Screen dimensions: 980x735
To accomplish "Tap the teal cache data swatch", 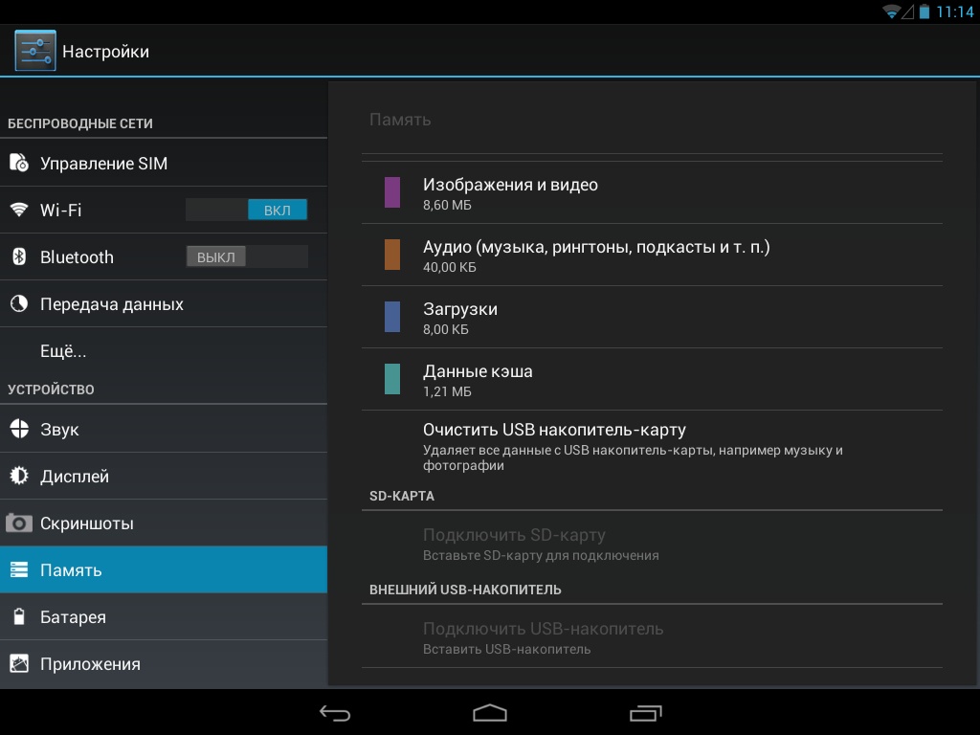I will click(392, 379).
